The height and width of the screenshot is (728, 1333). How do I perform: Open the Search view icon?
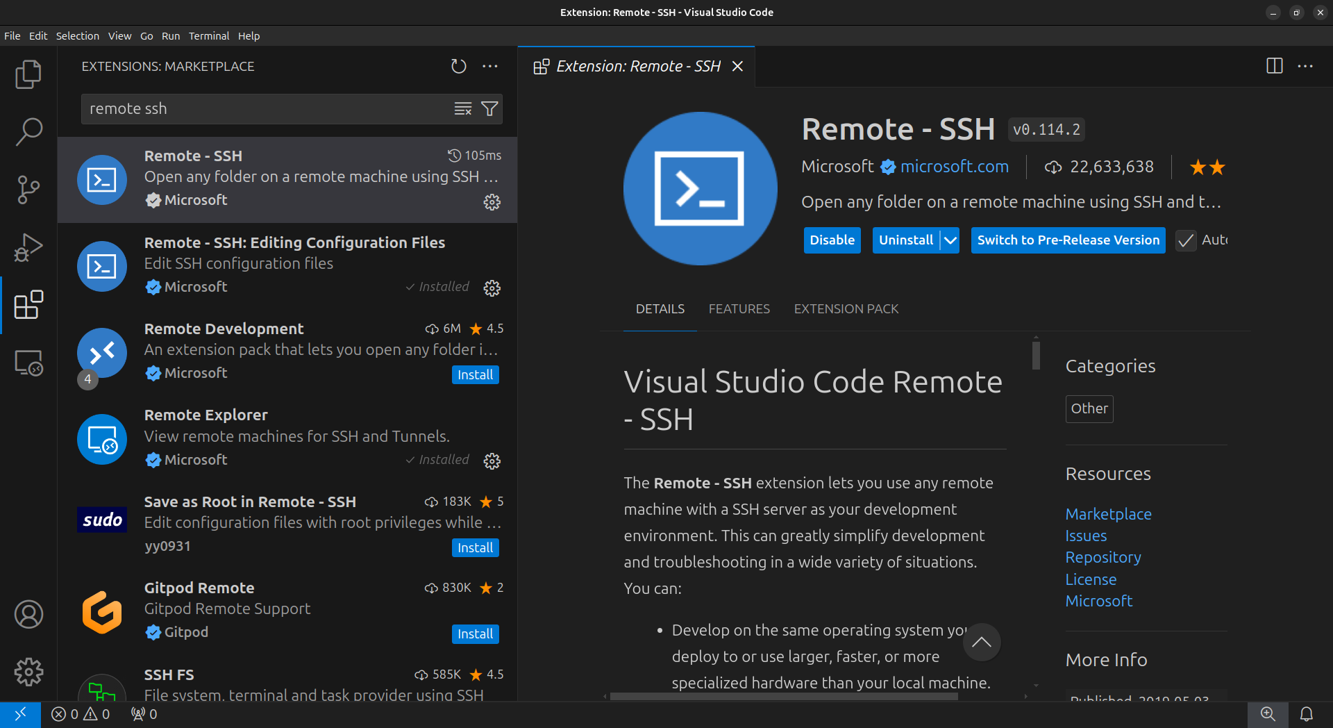coord(28,131)
